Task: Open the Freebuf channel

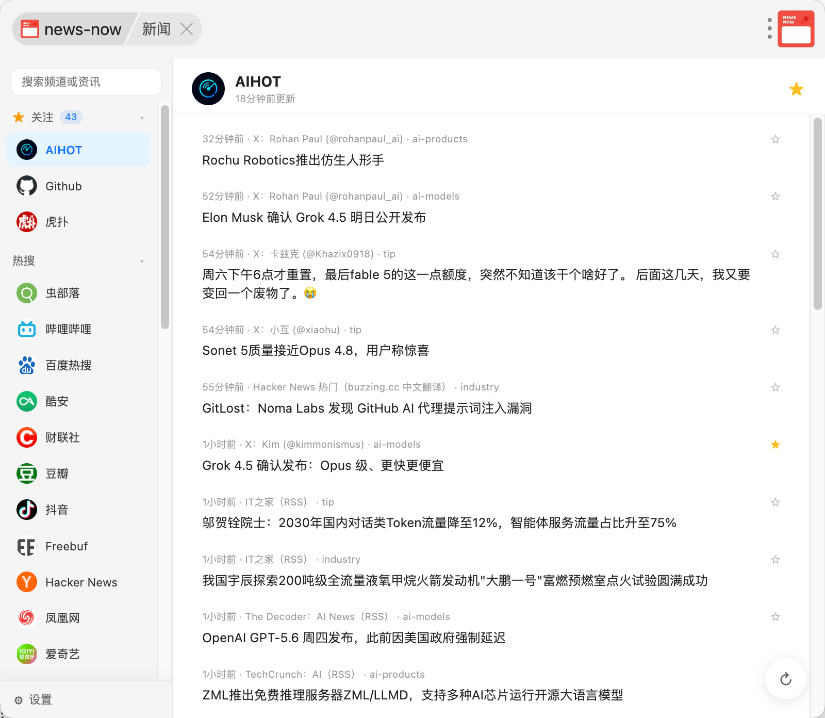Action: (78, 546)
